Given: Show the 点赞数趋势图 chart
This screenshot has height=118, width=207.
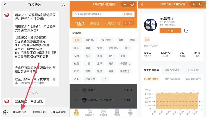Looking at the screenshot, I should click(172, 79).
